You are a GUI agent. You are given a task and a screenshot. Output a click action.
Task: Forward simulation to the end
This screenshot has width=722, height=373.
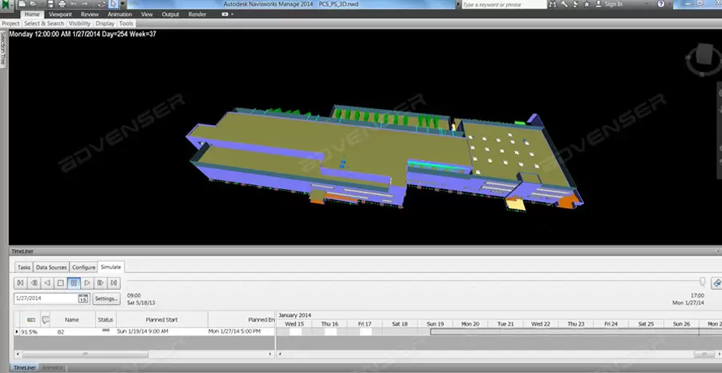click(x=114, y=282)
